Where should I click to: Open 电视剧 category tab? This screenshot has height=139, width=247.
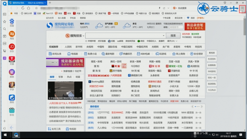click(x=73, y=54)
